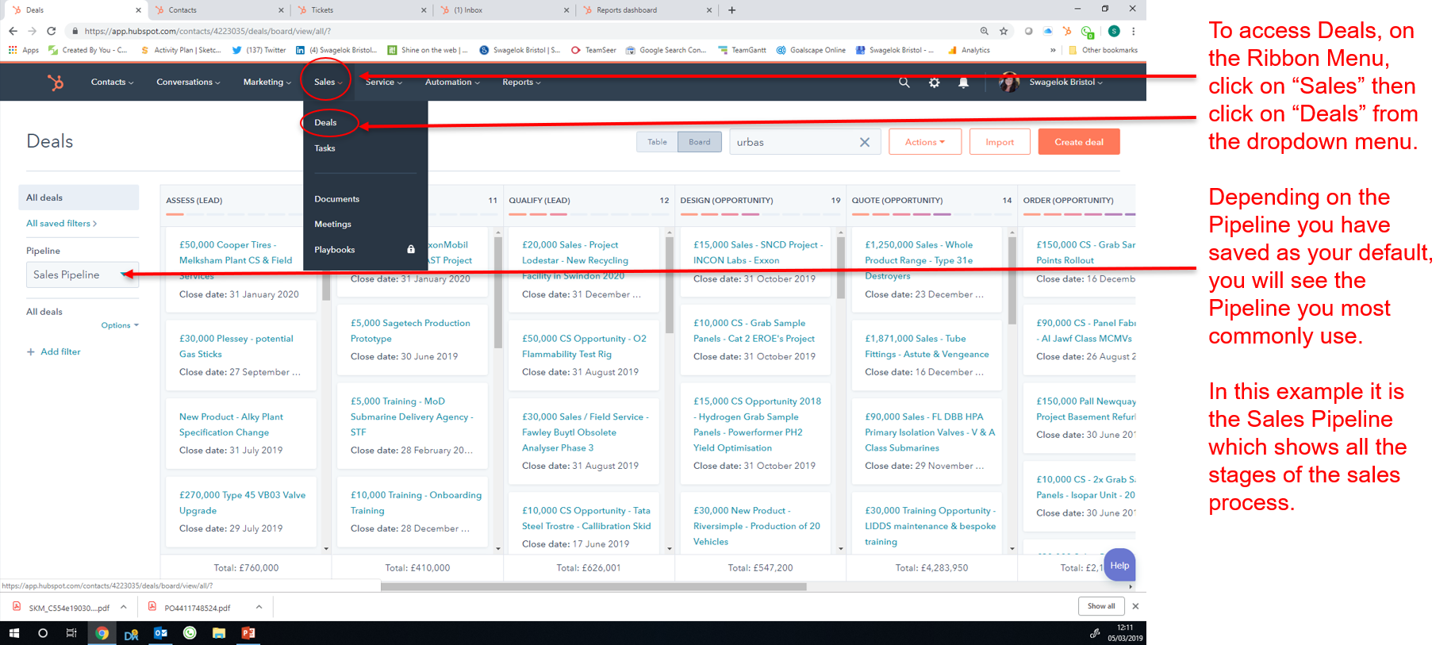Image resolution: width=1455 pixels, height=645 pixels.
Task: Open PowerPoint from the taskbar
Action: click(248, 633)
